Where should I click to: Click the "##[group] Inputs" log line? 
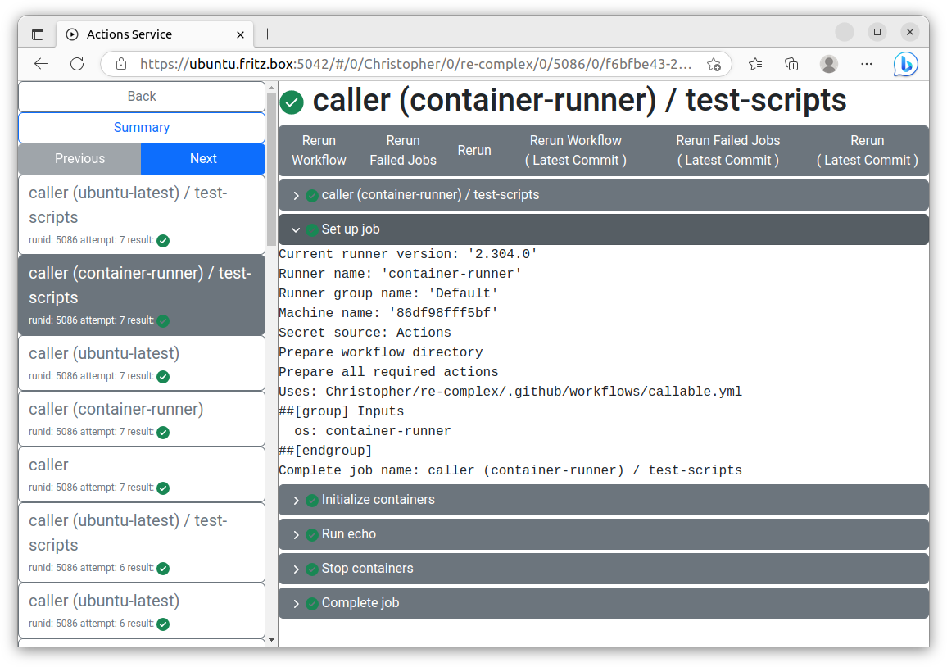342,411
